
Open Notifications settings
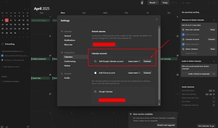[70, 40]
